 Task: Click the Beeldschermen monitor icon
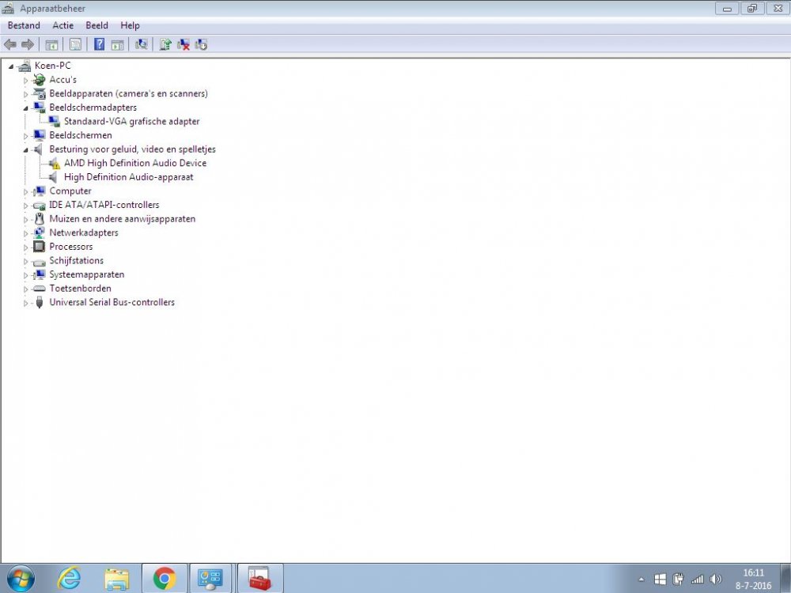39,135
